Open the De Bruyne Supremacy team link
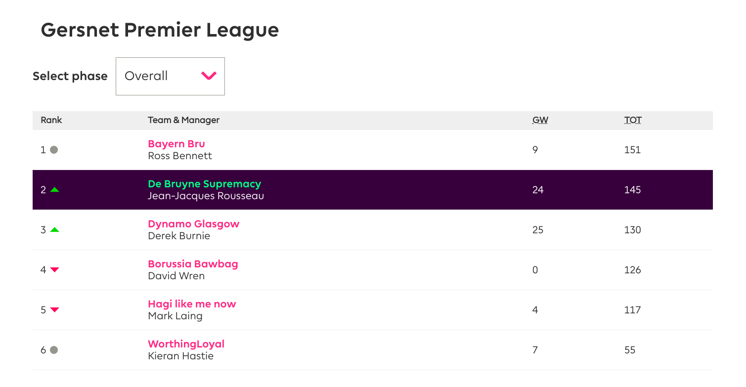Screen dimensions: 746x387 (205, 184)
